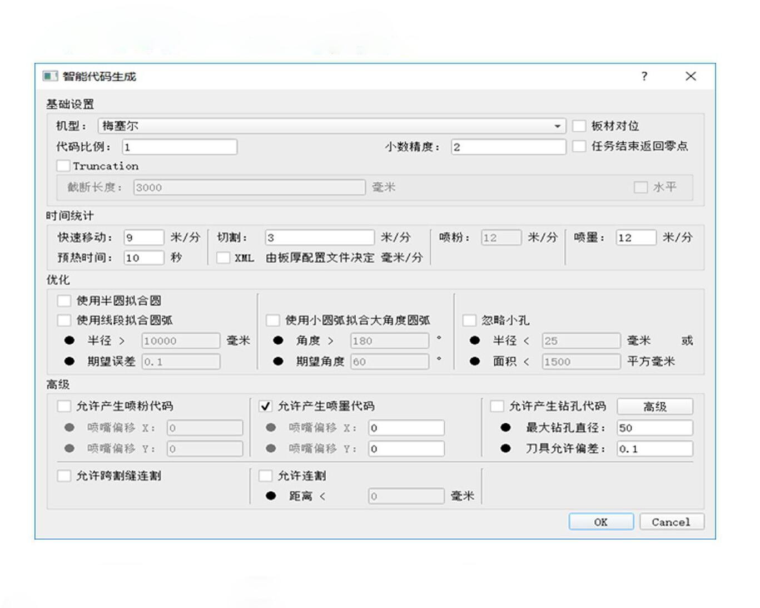Click the 时间统计 section label
Viewport: 760px width, 608px height.
(x=70, y=216)
